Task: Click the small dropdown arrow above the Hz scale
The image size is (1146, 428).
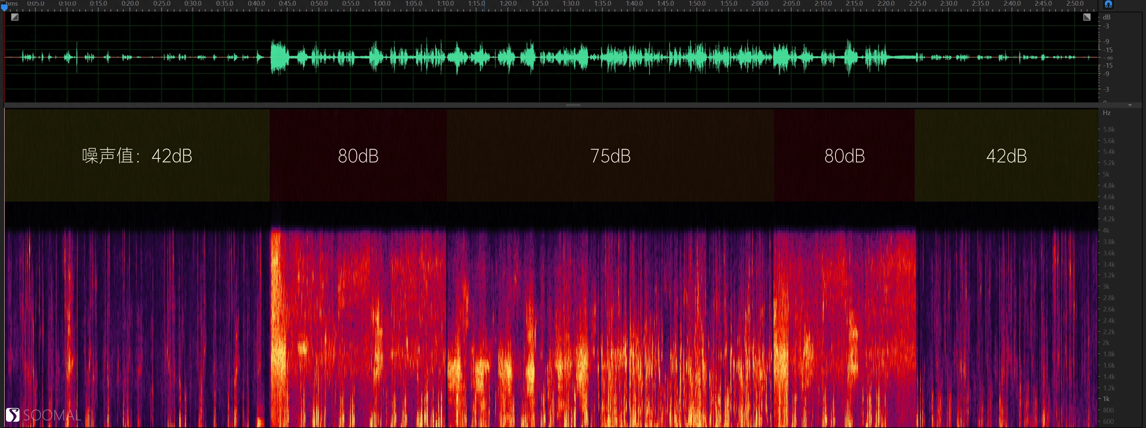Action: click(1130, 105)
